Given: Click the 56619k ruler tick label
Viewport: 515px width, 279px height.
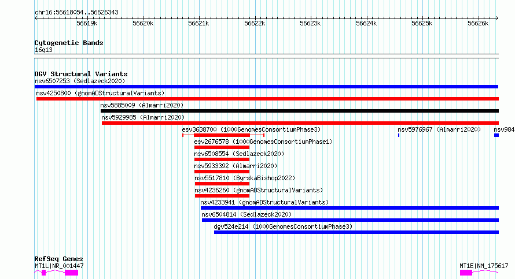Looking at the screenshot, I should pyautogui.click(x=87, y=23).
